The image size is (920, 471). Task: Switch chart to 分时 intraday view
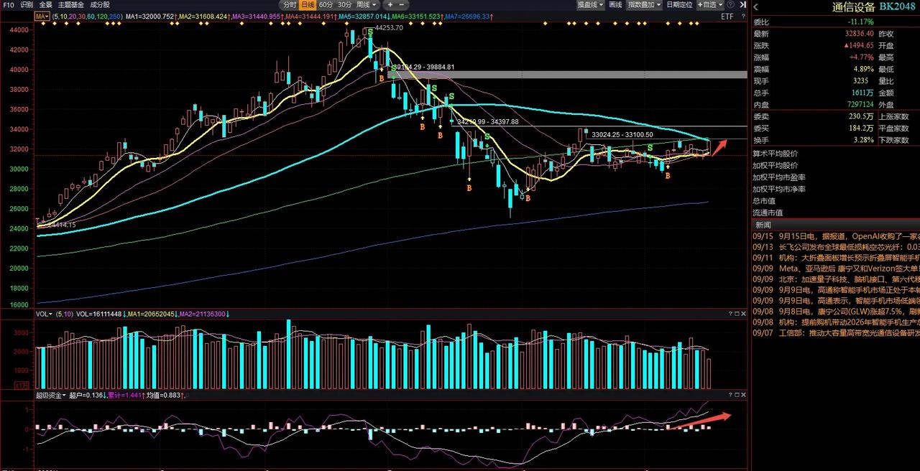289,4
